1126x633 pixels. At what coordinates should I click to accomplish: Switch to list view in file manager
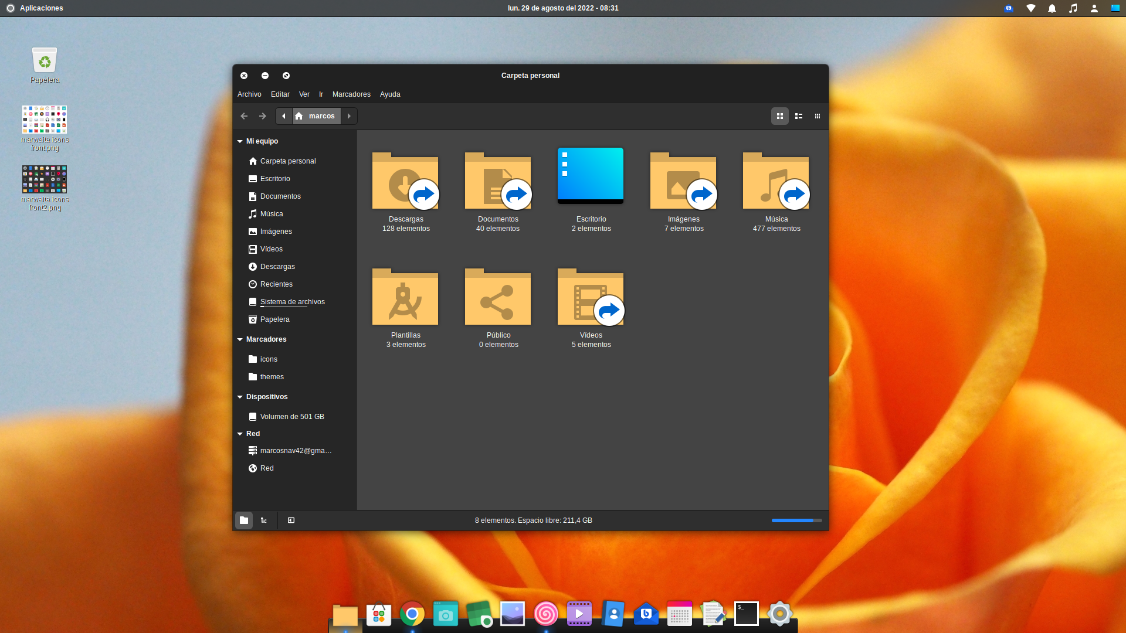798,115
